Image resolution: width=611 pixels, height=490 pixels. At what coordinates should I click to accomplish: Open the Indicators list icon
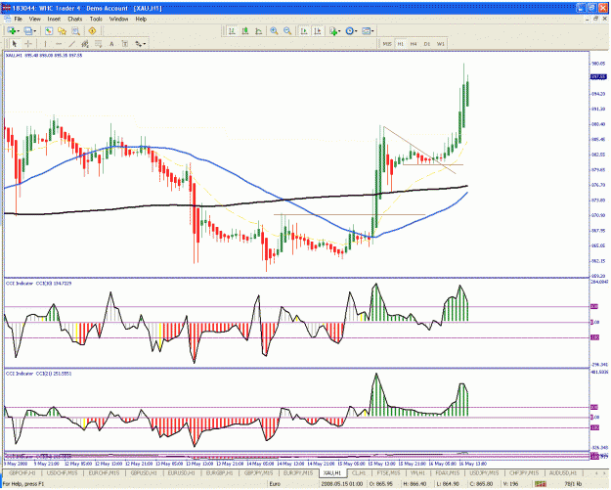[333, 30]
